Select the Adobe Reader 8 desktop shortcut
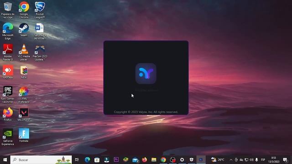292x164 pixels. click(x=8, y=52)
